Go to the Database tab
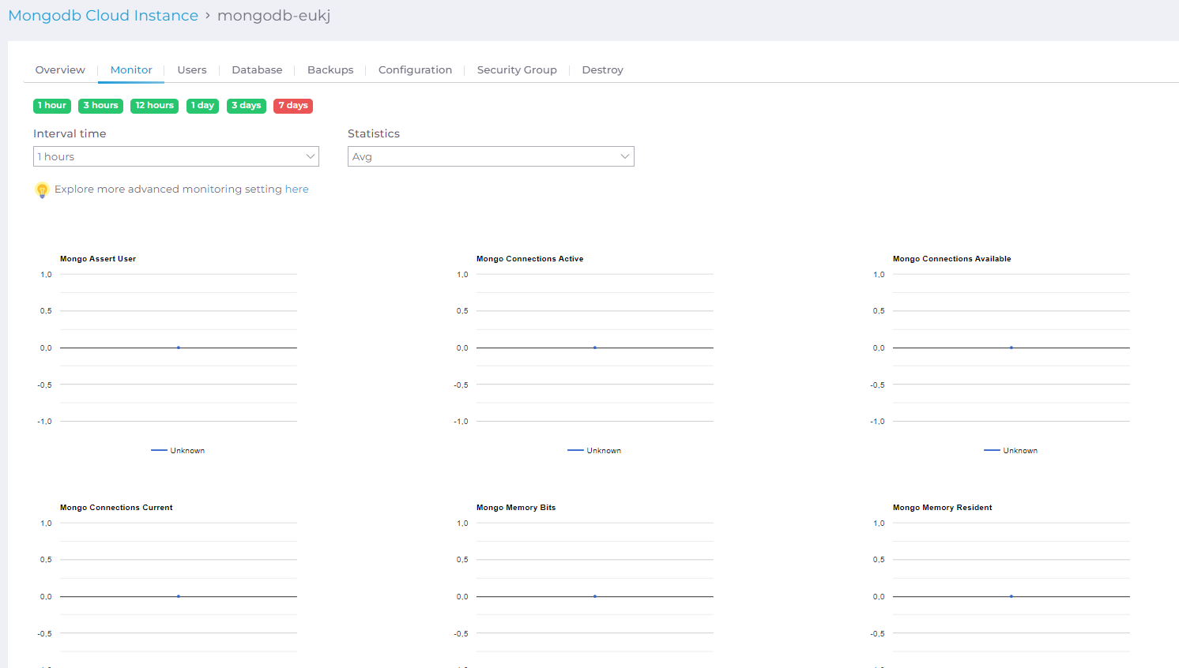 pyautogui.click(x=257, y=69)
